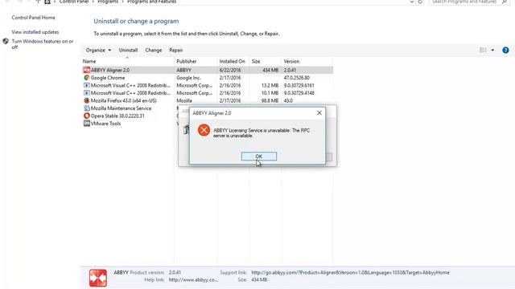Open the Organize dropdown menu

coord(98,50)
